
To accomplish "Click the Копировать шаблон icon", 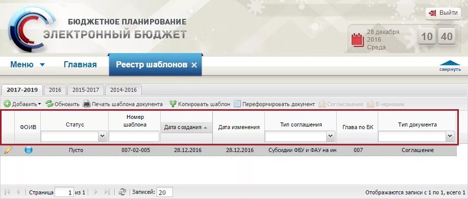I will click(x=173, y=104).
